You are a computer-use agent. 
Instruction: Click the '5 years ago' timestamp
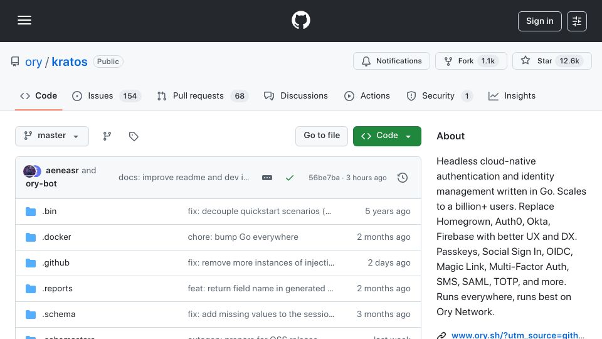pyautogui.click(x=388, y=212)
